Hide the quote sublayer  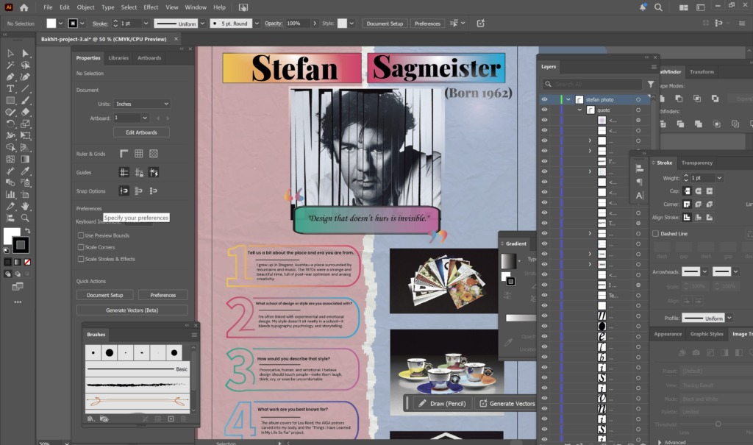(544, 110)
